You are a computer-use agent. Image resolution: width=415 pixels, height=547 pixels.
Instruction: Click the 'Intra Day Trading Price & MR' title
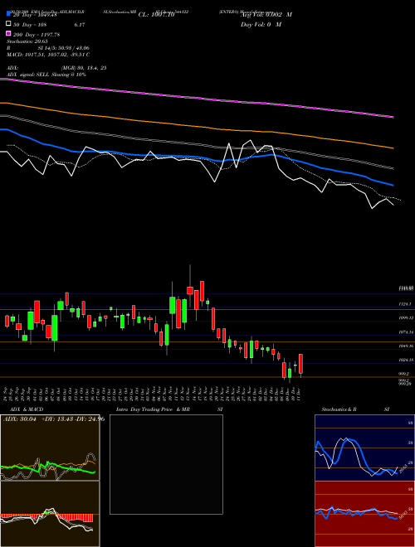pyautogui.click(x=153, y=409)
